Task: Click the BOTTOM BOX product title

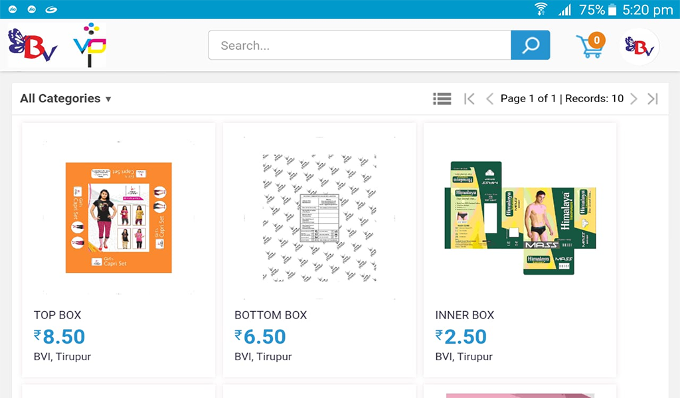Action: click(271, 315)
